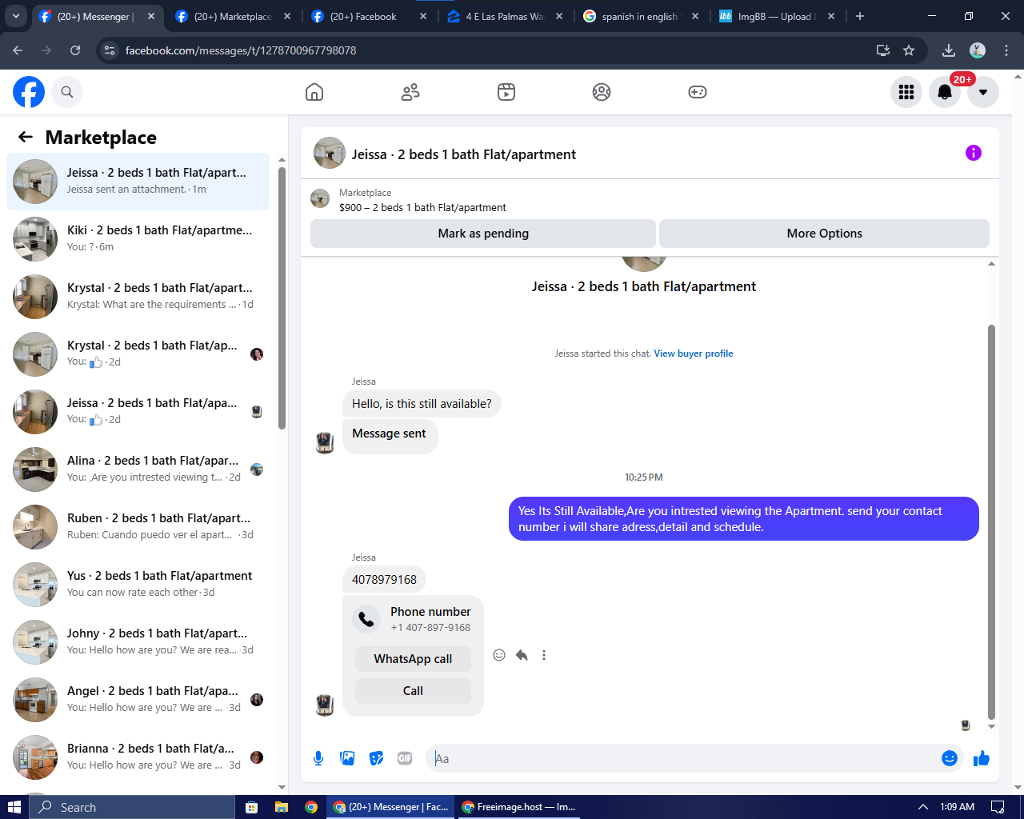The height and width of the screenshot is (819, 1024).
Task: Open the Facebook menu grid icon
Action: coord(906,92)
